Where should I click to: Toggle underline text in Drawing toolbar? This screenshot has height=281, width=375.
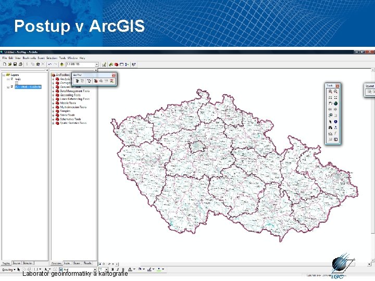click(x=123, y=270)
